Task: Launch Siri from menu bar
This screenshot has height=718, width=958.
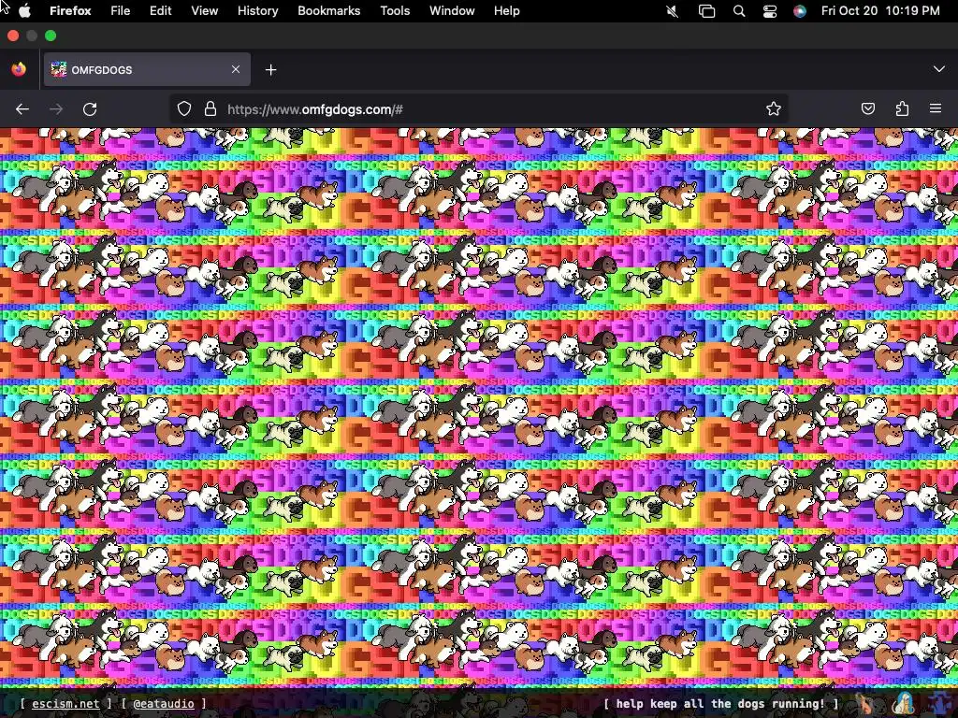Action: (800, 11)
